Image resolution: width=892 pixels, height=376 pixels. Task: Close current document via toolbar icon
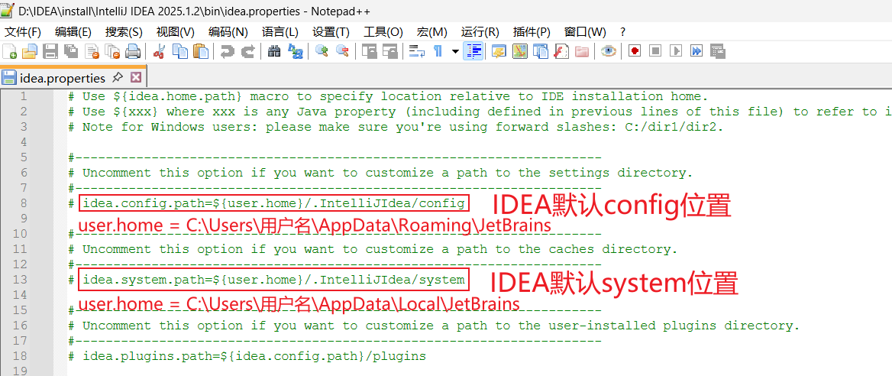click(x=92, y=52)
